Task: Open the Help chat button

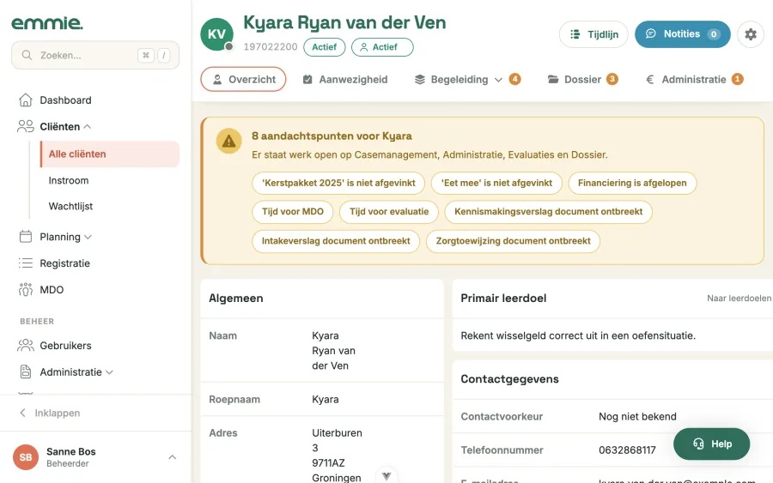Action: 711,444
